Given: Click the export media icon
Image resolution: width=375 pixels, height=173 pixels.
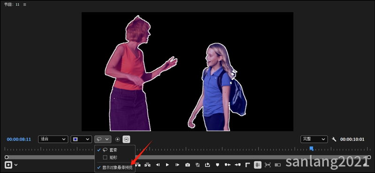Looking at the screenshot, I should (207, 165).
